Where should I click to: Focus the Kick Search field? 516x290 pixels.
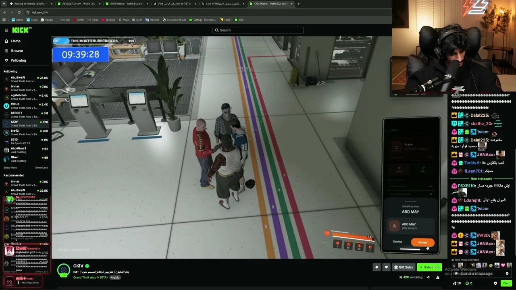tap(258, 30)
